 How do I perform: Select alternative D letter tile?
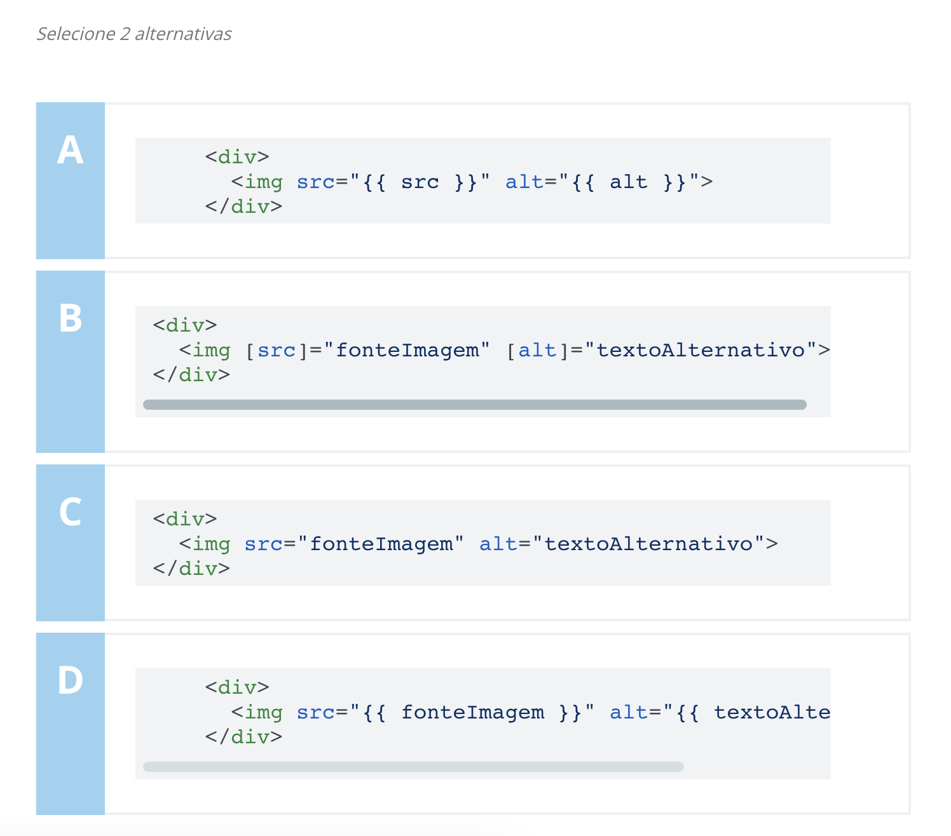pyautogui.click(x=71, y=724)
